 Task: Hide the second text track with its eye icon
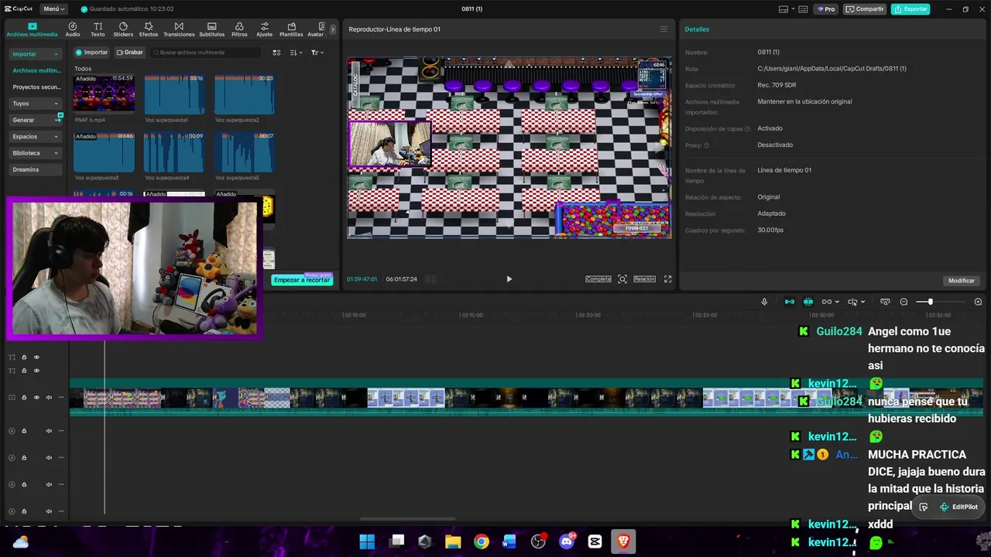click(x=36, y=371)
